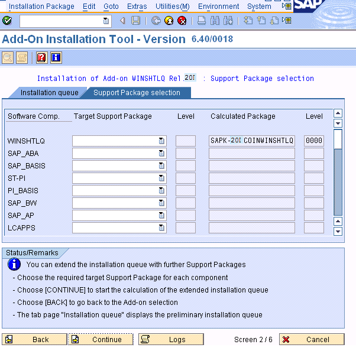Click the display magnifier application toolbar icon
Image resolution: width=356 pixels, height=351 pixels.
pyautogui.click(x=8, y=58)
